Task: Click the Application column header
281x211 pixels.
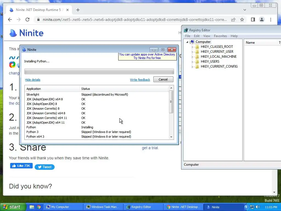Action: pos(52,89)
